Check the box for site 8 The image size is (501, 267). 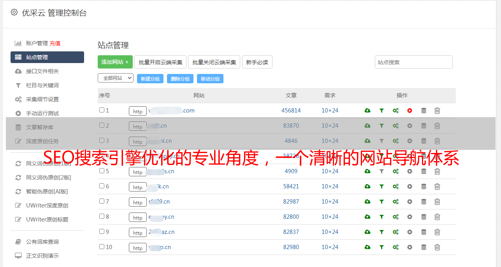click(102, 216)
